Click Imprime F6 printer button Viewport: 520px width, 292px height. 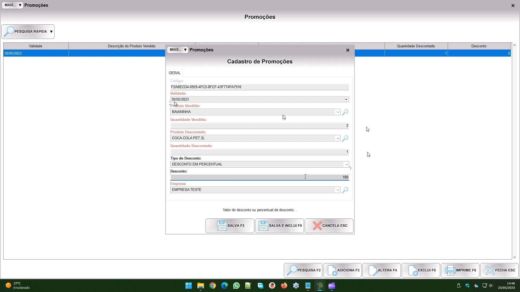pyautogui.click(x=460, y=270)
